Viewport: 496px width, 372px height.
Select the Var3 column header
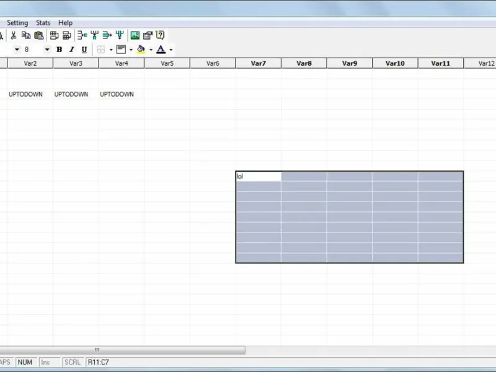[76, 63]
